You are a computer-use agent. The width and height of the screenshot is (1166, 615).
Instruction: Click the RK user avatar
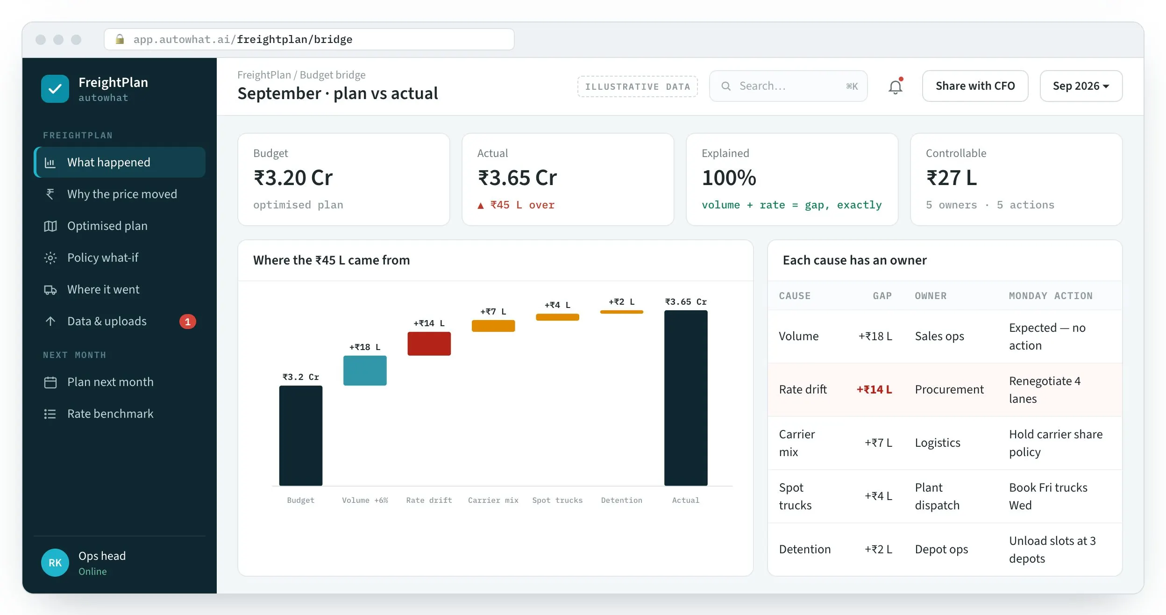click(55, 563)
